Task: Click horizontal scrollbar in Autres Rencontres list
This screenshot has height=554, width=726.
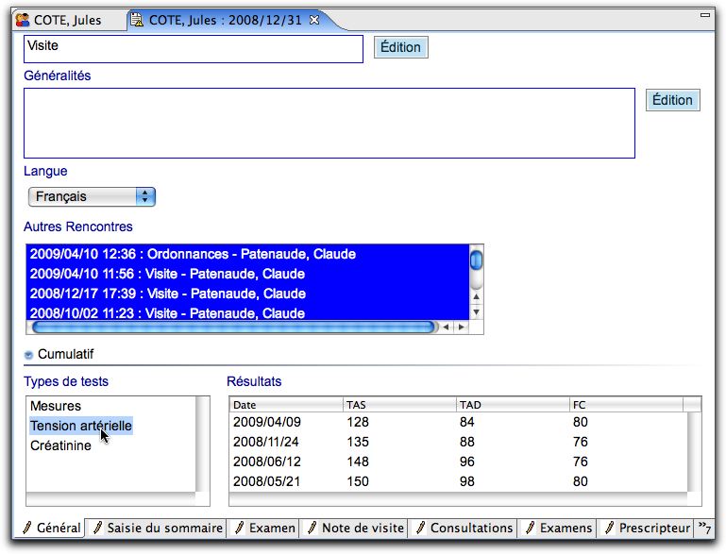Action: click(x=235, y=327)
